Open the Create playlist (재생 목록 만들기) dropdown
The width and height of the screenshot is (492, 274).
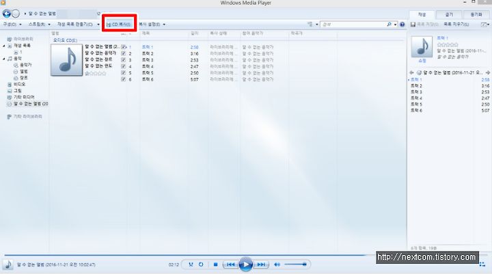78,24
